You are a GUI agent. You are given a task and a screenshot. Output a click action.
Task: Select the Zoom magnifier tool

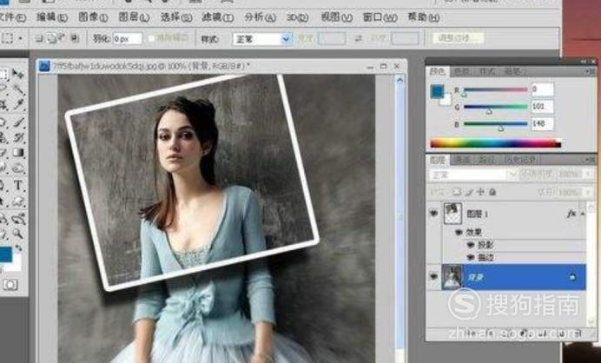coord(18,234)
